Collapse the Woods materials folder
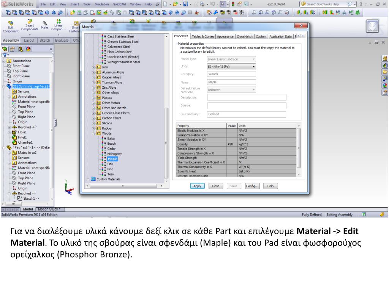 coord(93,133)
